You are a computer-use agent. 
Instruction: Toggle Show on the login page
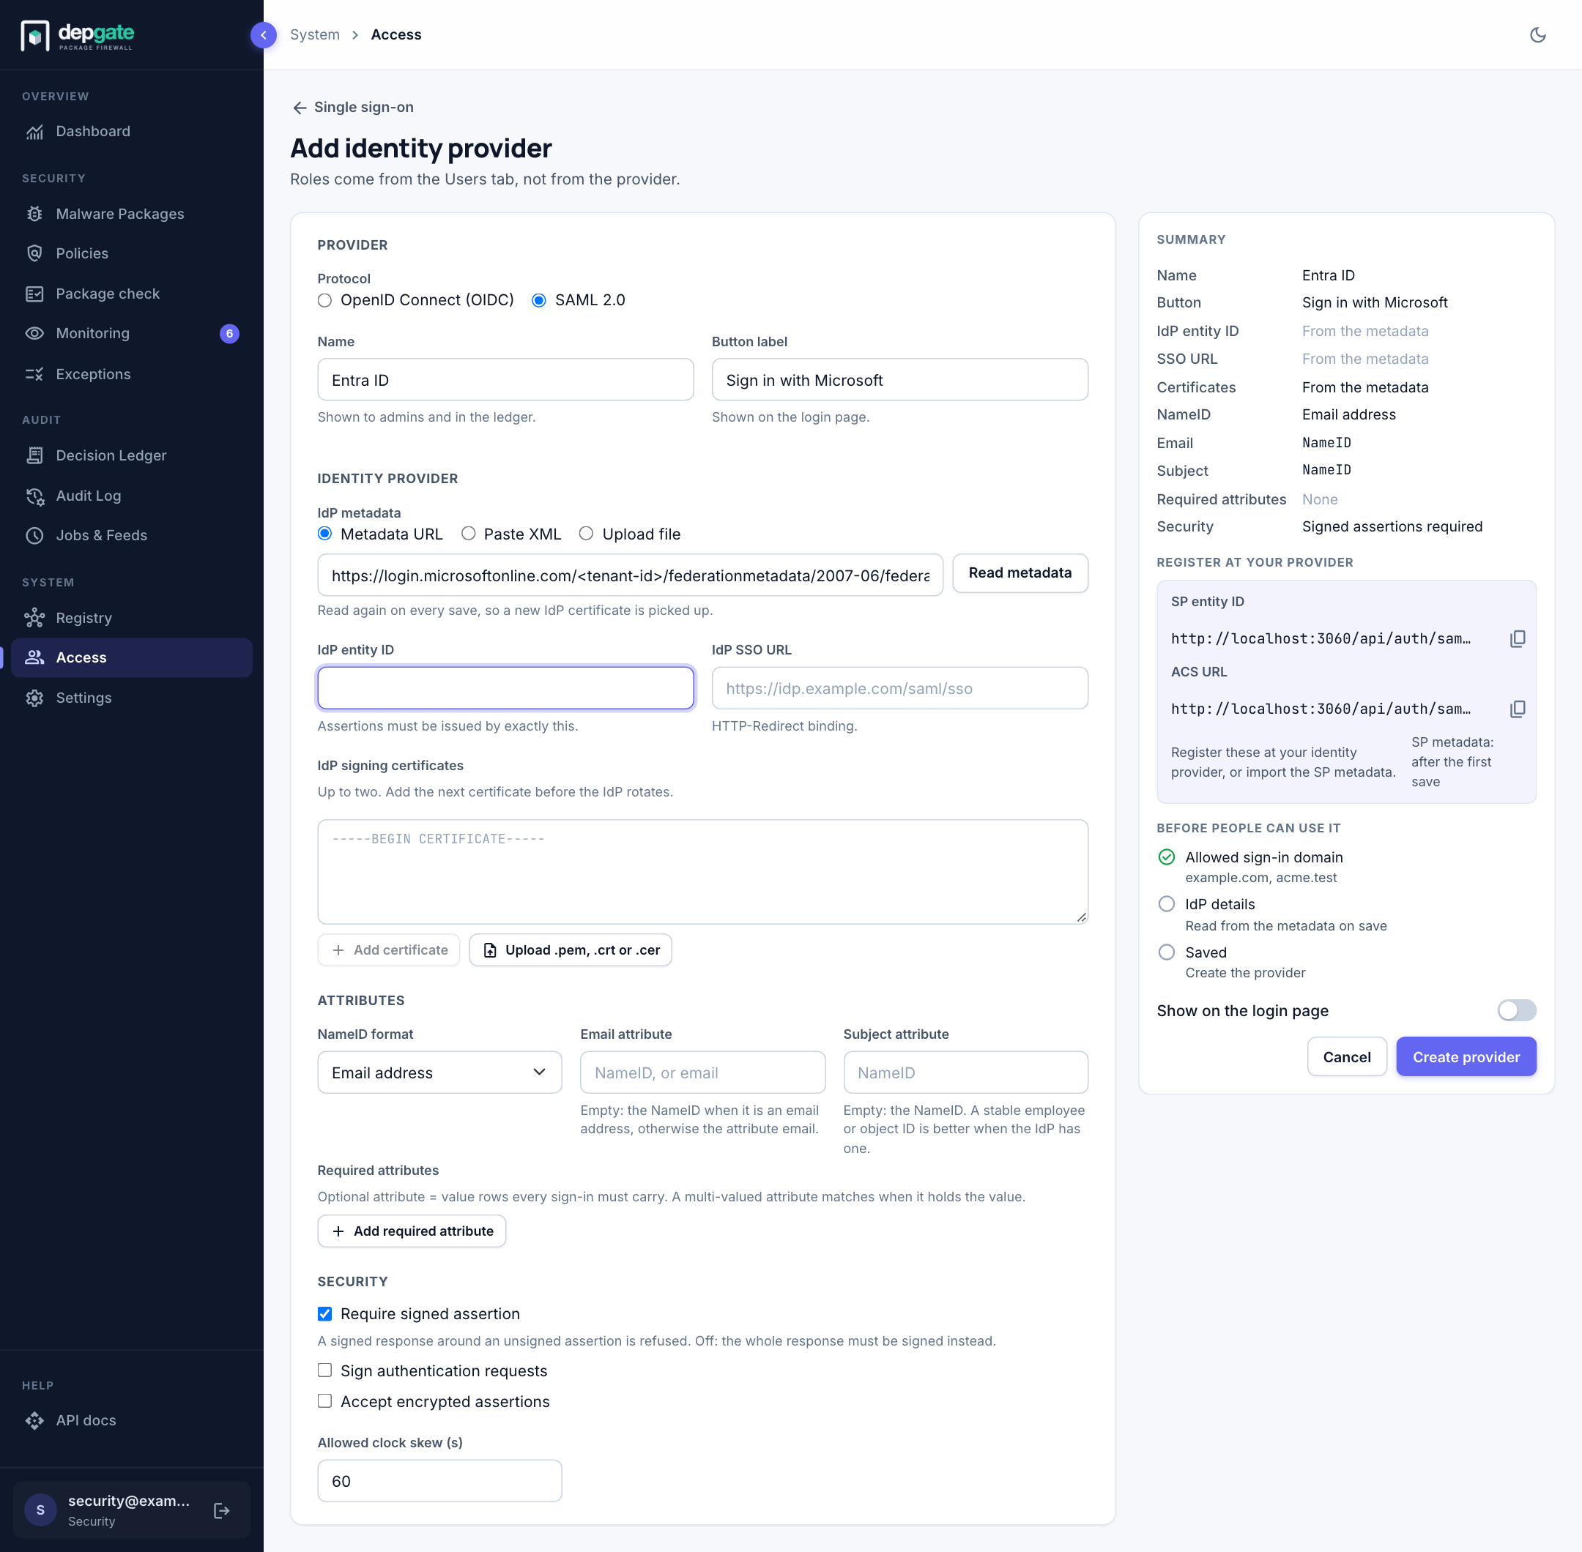(x=1516, y=1011)
